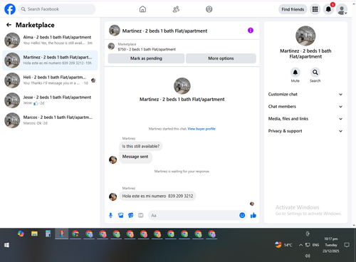Image resolution: width=356 pixels, height=262 pixels.
Task: Open the notifications bell
Action: (328, 9)
